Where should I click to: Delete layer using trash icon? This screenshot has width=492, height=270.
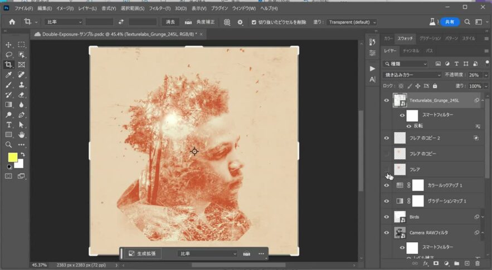(x=478, y=263)
